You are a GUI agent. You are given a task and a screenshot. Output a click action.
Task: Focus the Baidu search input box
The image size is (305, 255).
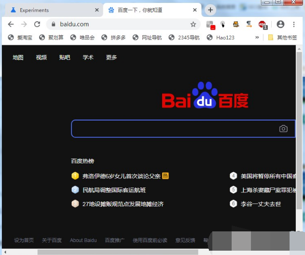[x=174, y=129]
